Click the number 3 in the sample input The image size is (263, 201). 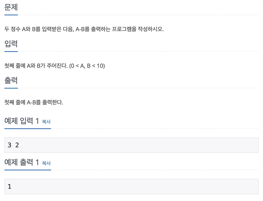coord(9,145)
